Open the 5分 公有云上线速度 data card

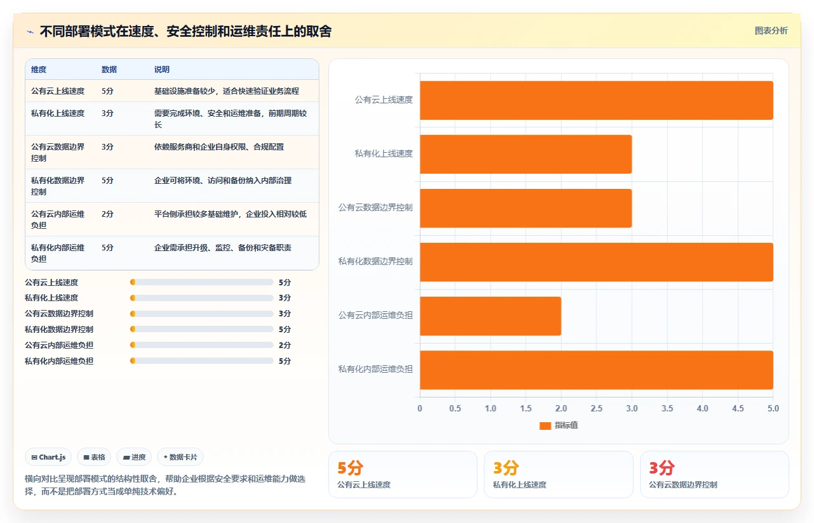[x=403, y=474]
